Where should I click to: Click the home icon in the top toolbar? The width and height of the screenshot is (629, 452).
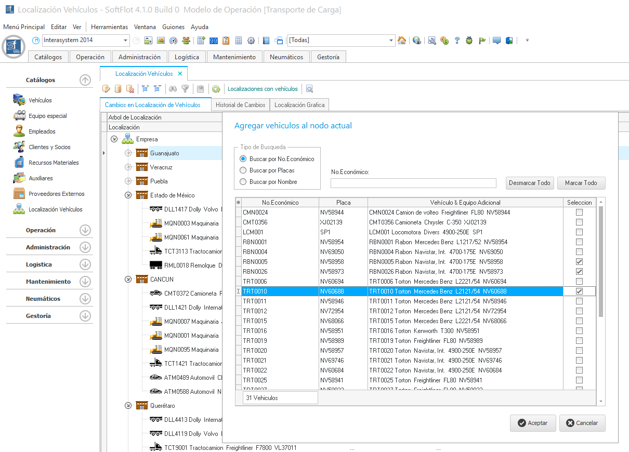[401, 41]
